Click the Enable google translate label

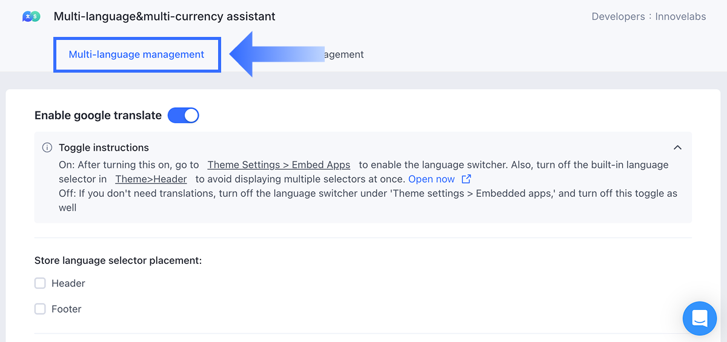click(98, 115)
